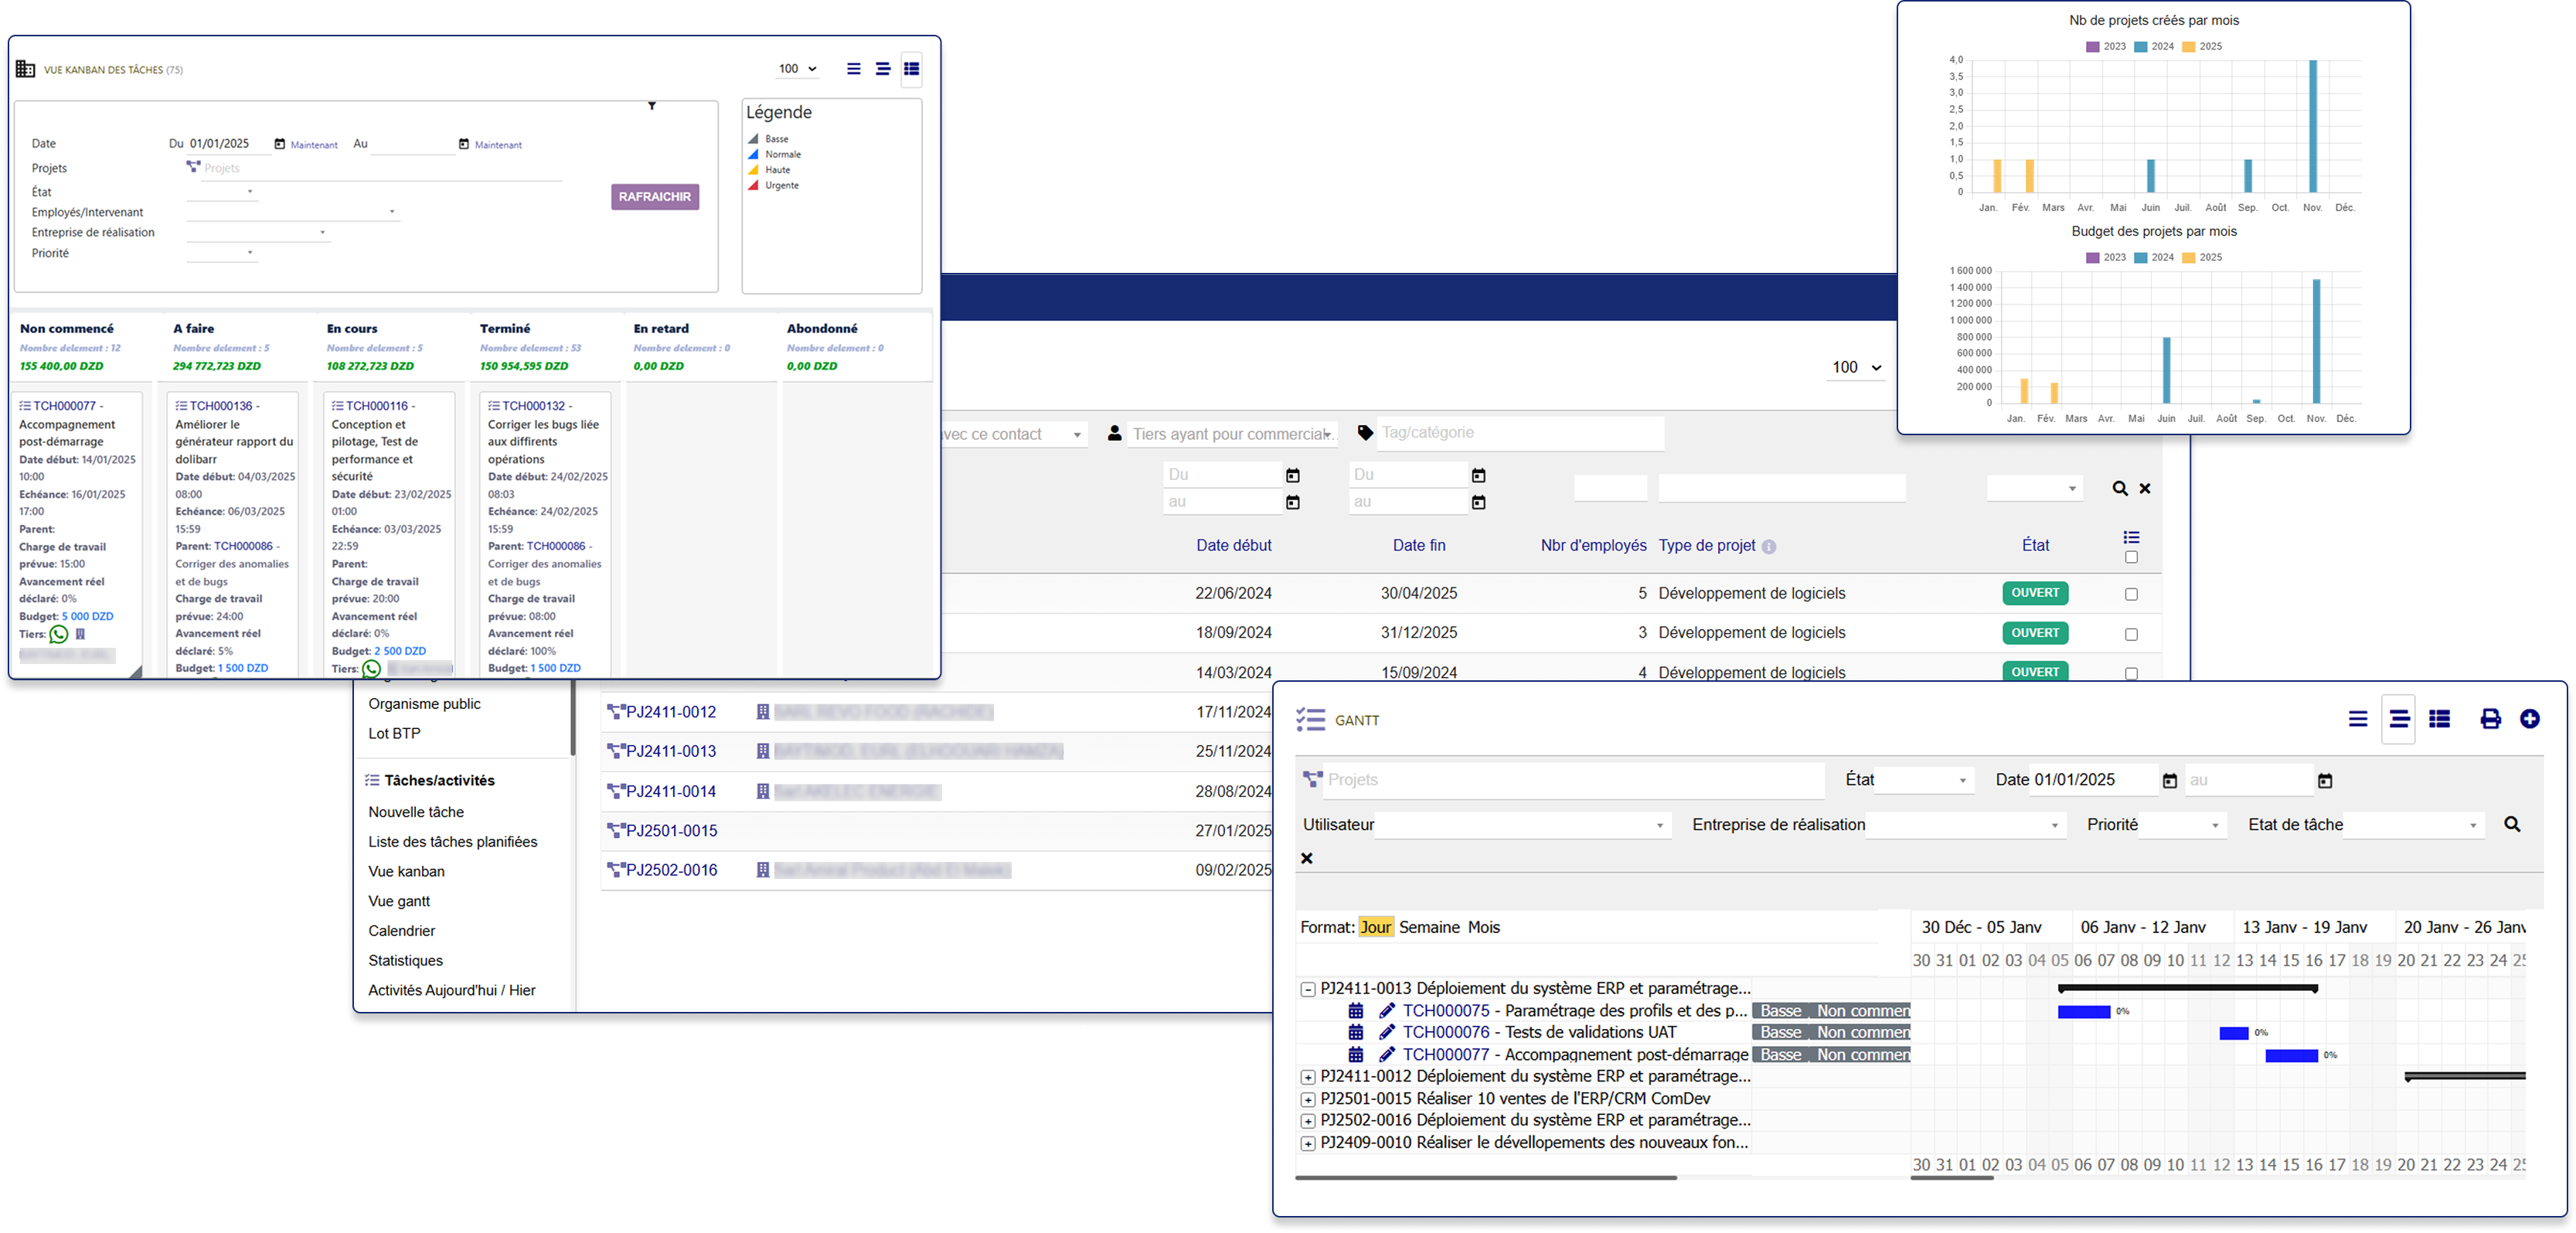
Task: Click the X icon to clear Gantt filters
Action: click(x=1307, y=858)
